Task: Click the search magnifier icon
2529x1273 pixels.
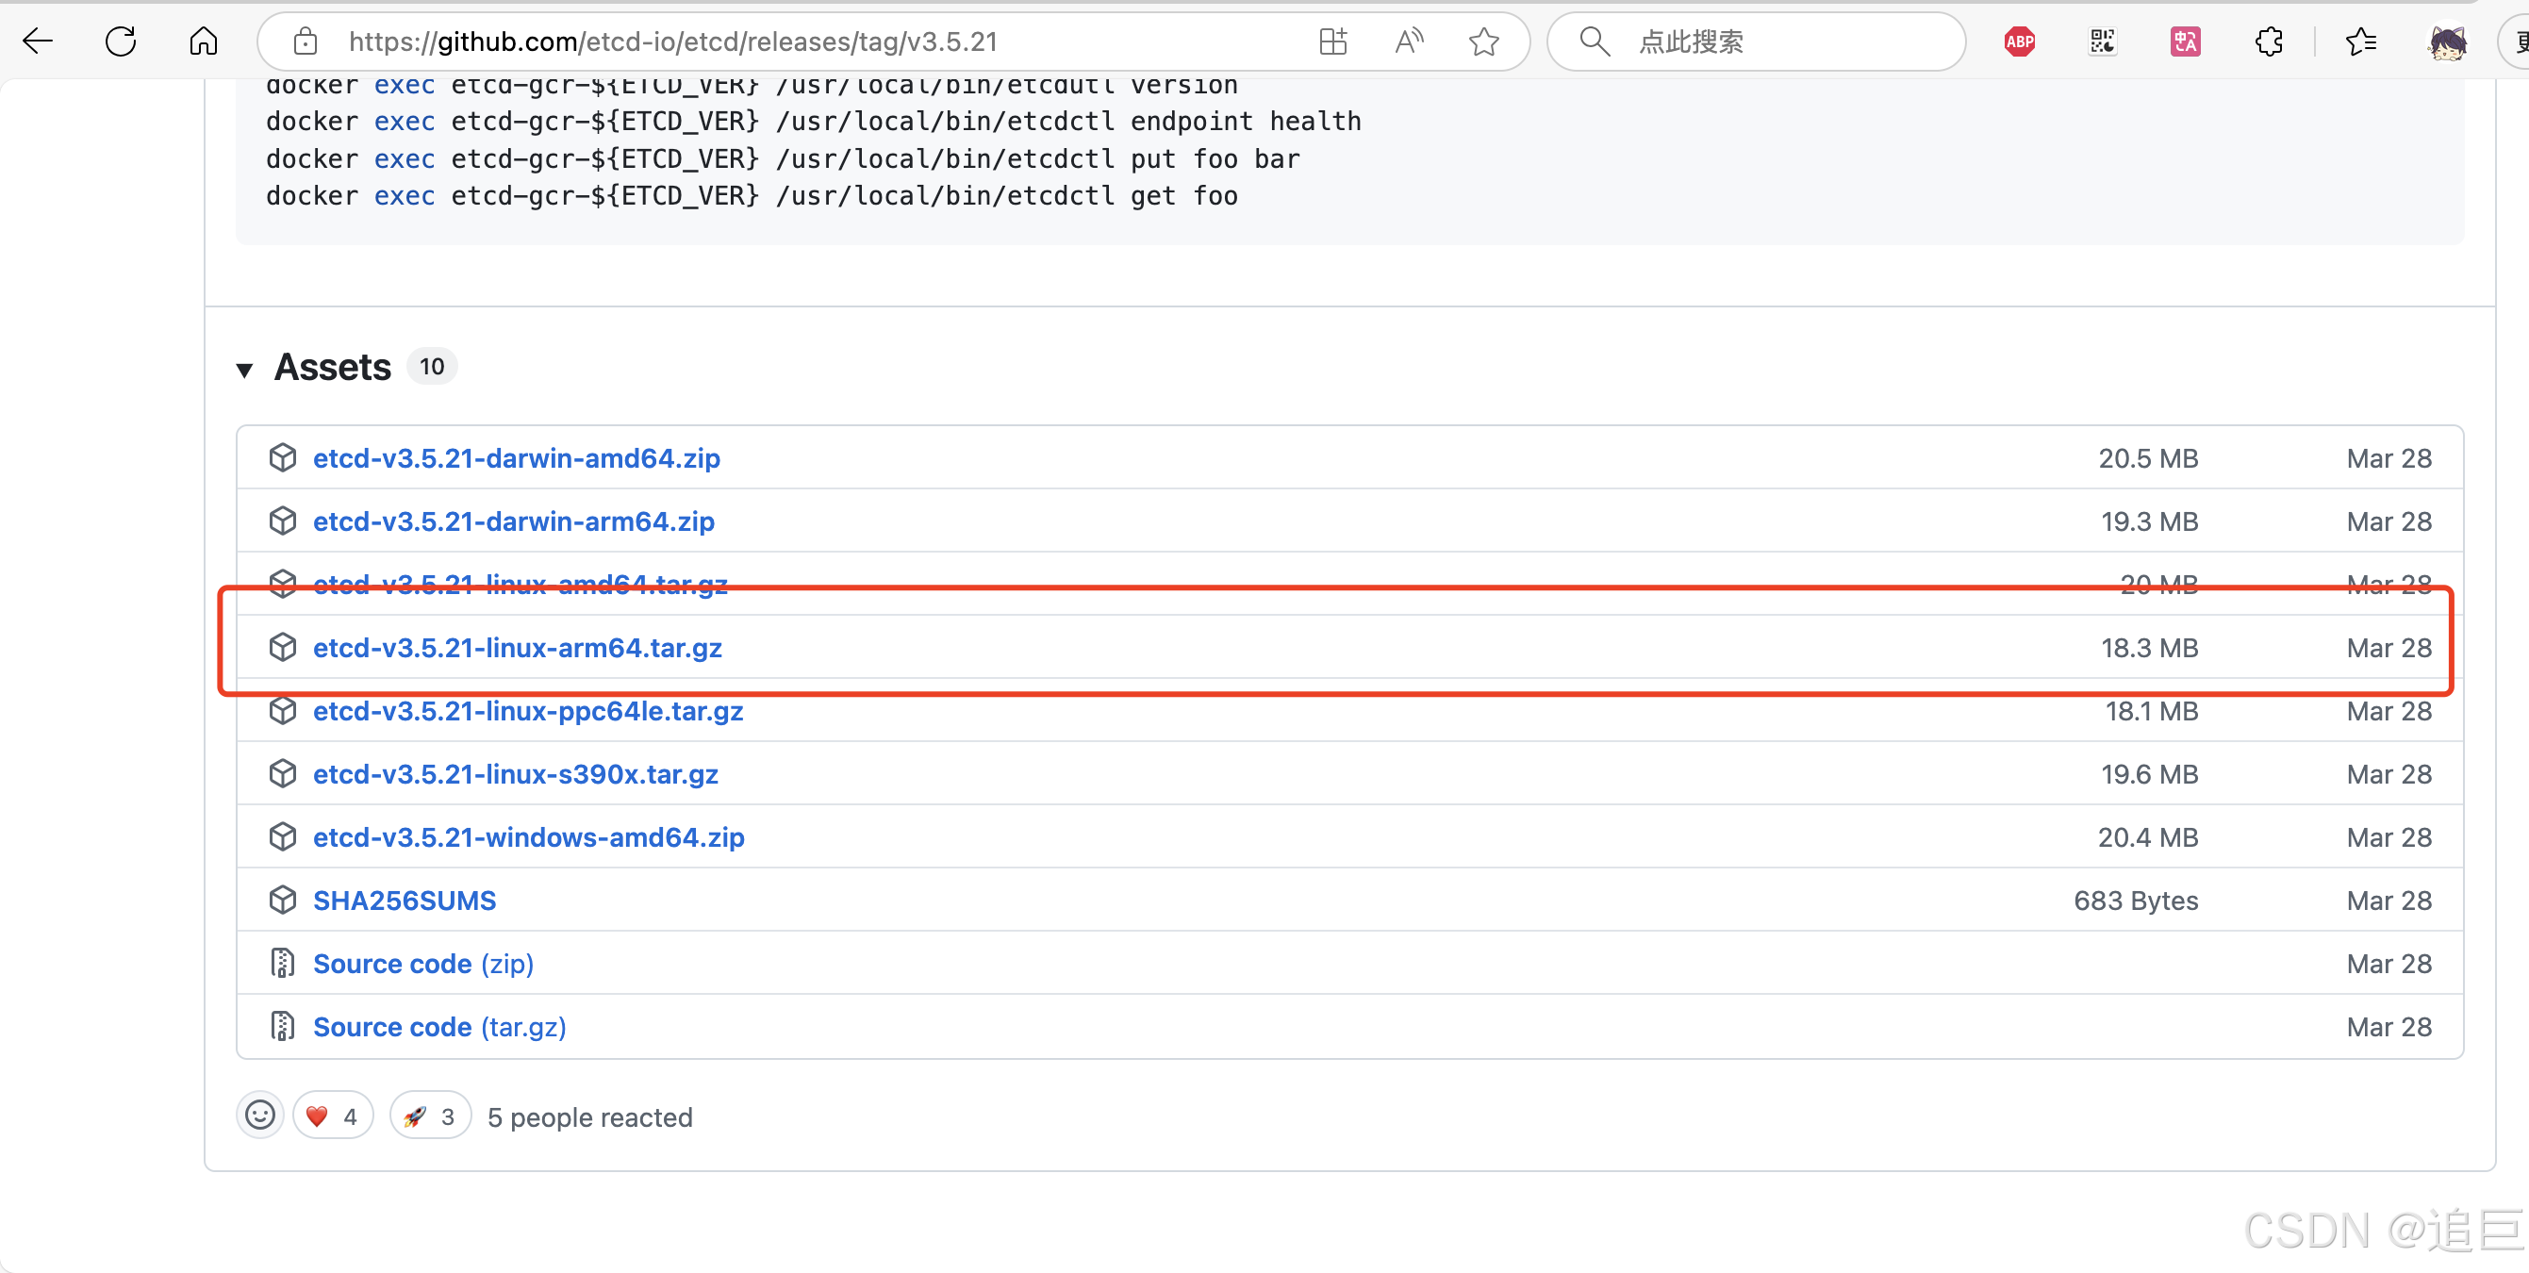Action: (x=1595, y=41)
